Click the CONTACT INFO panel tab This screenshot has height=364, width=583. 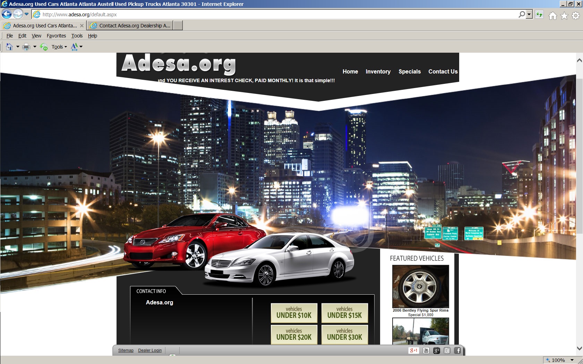tap(151, 291)
